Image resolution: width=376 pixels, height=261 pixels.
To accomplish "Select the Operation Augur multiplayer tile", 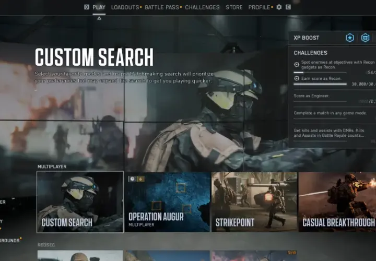I will pos(168,202).
